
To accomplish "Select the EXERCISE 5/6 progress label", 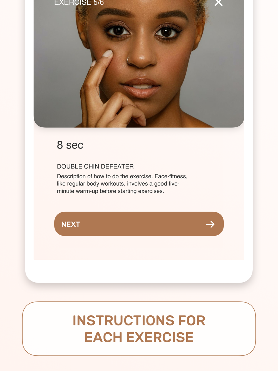I will [x=79, y=3].
